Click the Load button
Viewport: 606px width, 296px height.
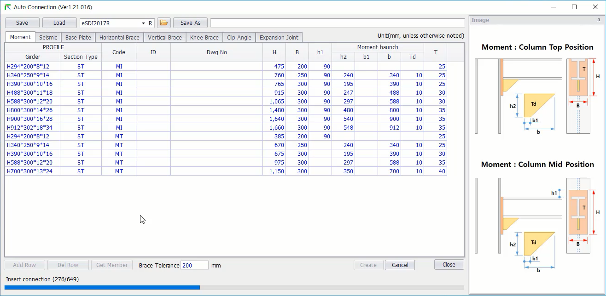(x=59, y=23)
